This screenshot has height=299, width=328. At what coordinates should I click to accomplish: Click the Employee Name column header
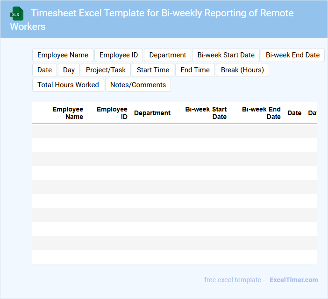pos(68,113)
